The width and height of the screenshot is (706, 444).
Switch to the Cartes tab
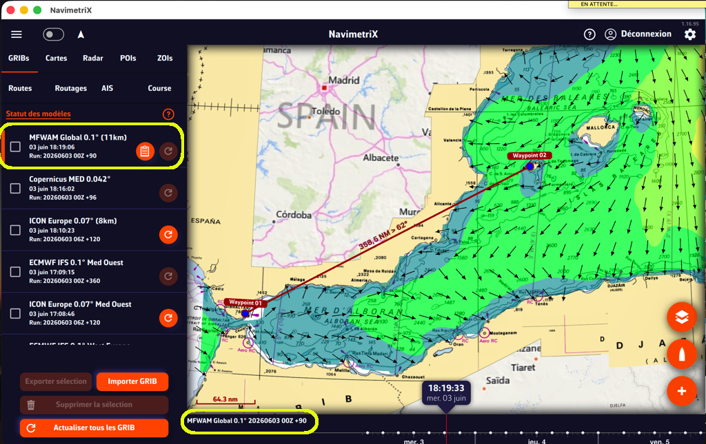57,58
